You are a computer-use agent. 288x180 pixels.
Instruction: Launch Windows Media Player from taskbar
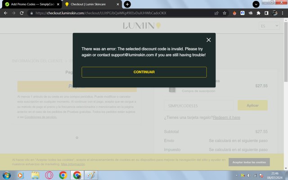[x=21, y=175]
